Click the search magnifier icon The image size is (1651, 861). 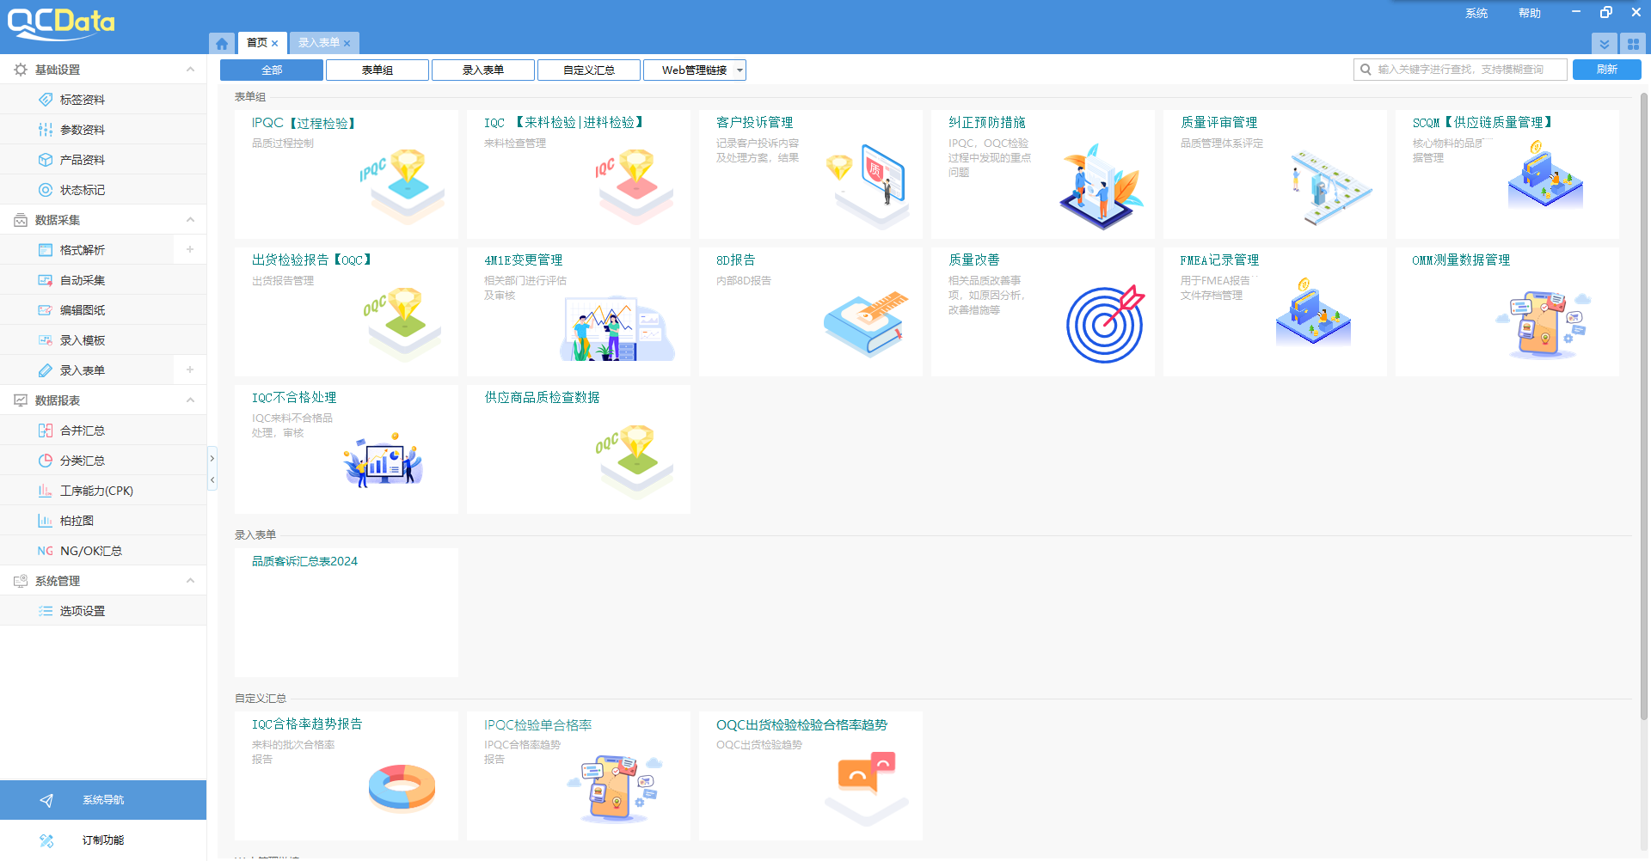point(1366,70)
